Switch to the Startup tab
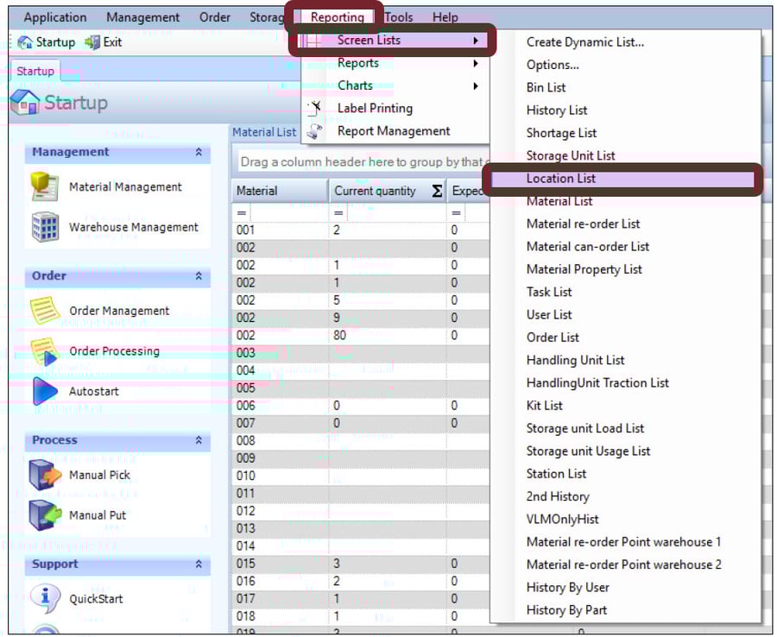 point(35,71)
